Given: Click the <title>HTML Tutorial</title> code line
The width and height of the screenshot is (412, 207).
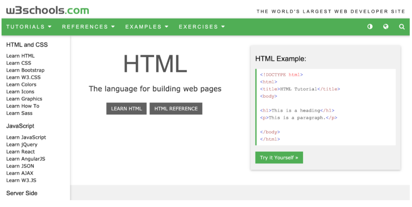Looking at the screenshot, I should [x=300, y=89].
